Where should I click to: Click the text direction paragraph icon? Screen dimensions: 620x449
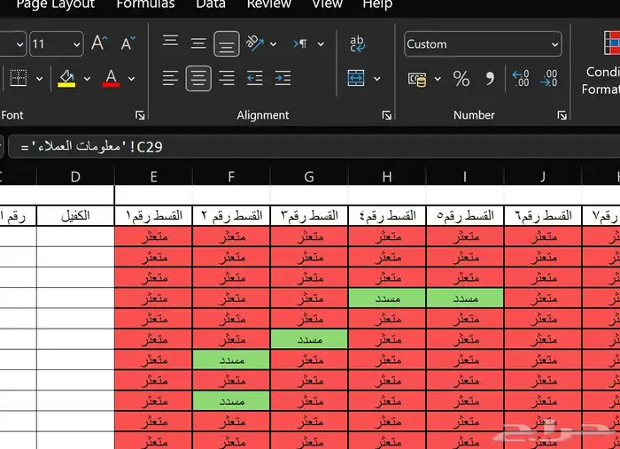300,43
